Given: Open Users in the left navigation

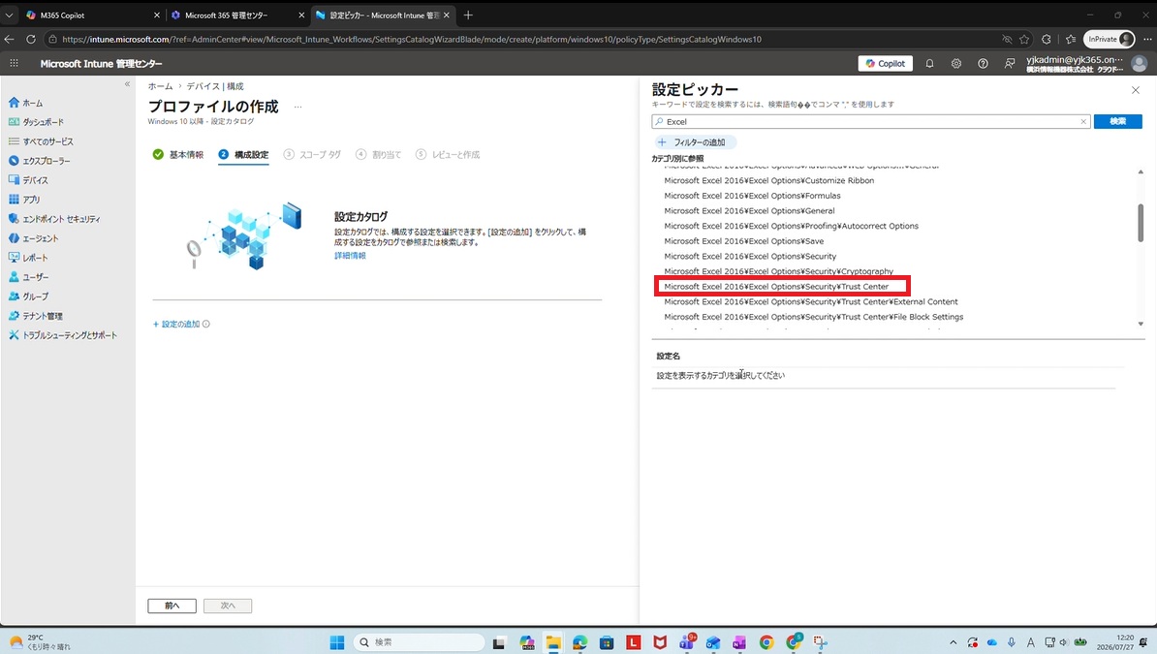Looking at the screenshot, I should (29, 277).
